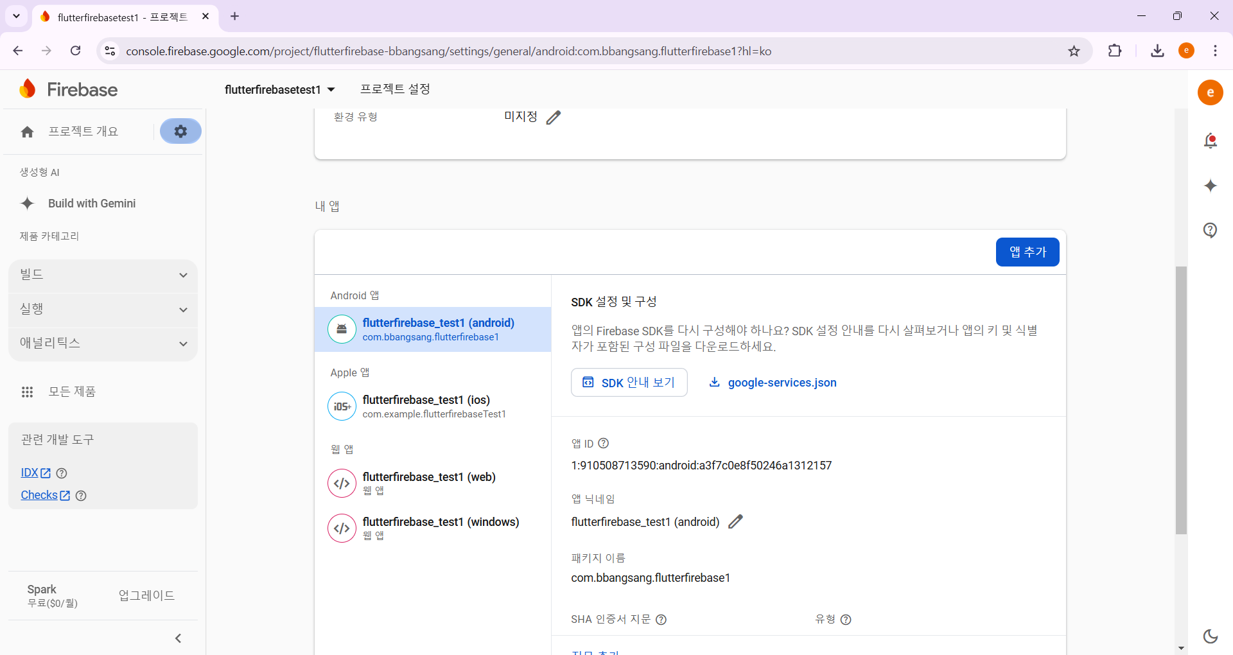Image resolution: width=1233 pixels, height=655 pixels.
Task: Click the page vertical scrollbar thumb
Action: click(x=1181, y=400)
